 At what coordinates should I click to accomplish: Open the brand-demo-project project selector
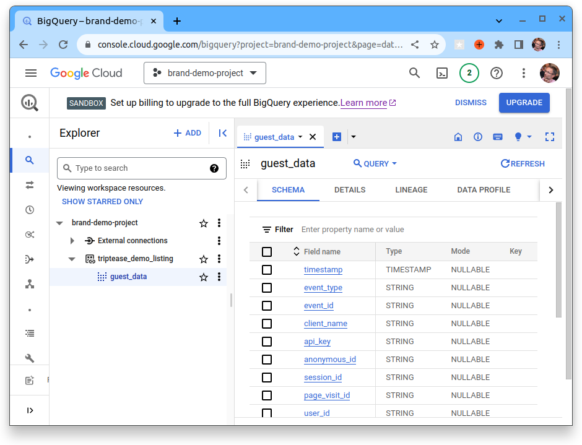point(204,72)
